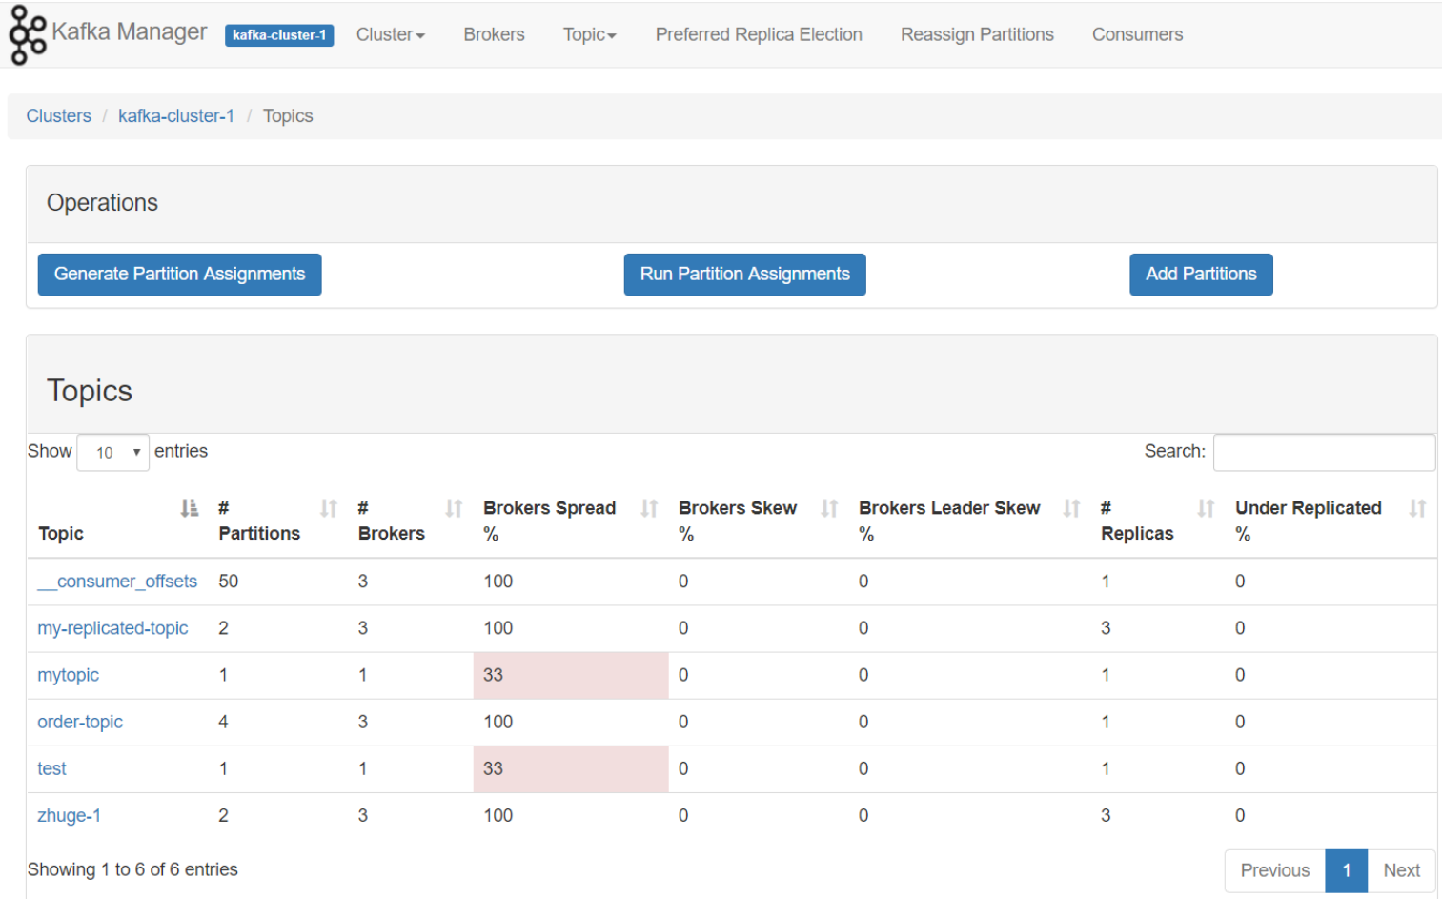Open Reassign Partitions page

pyautogui.click(x=977, y=34)
